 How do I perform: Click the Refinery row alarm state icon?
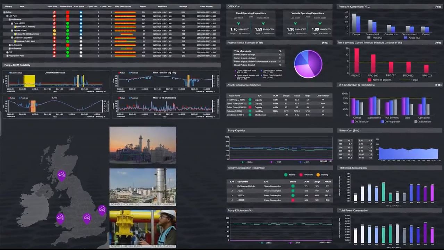tap(54, 12)
